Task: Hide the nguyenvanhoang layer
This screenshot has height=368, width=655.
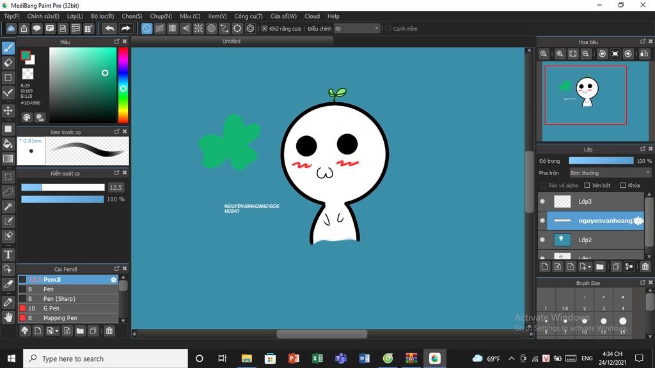Action: pos(542,220)
